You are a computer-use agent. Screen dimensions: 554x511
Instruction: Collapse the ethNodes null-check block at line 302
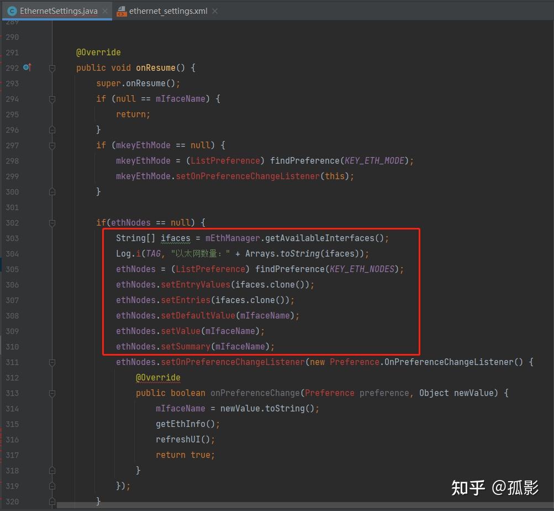click(x=51, y=223)
